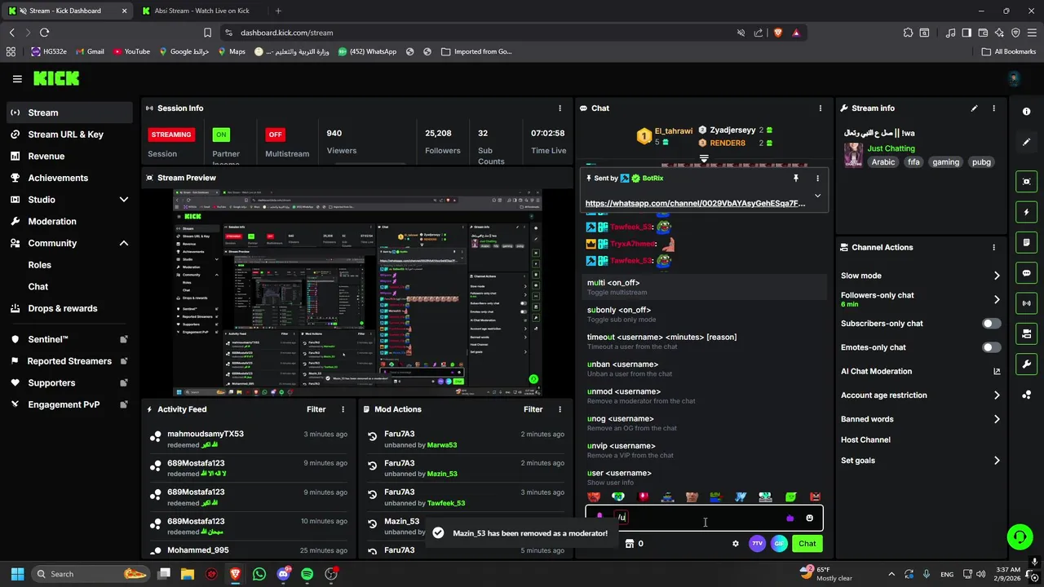Open Achievements in sidebar
This screenshot has width=1044, height=587.
click(58, 178)
